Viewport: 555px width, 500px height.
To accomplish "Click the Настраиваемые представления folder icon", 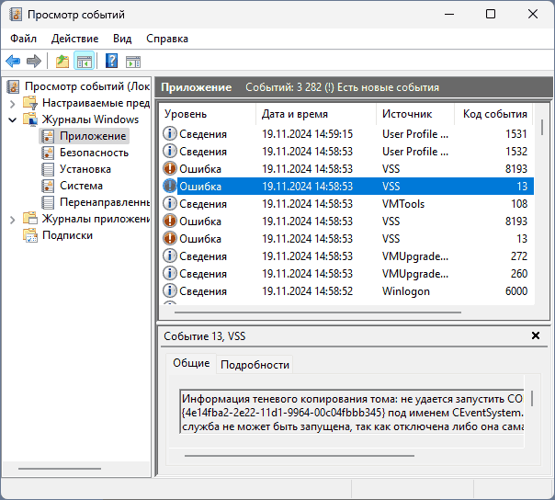I will pyautogui.click(x=30, y=103).
